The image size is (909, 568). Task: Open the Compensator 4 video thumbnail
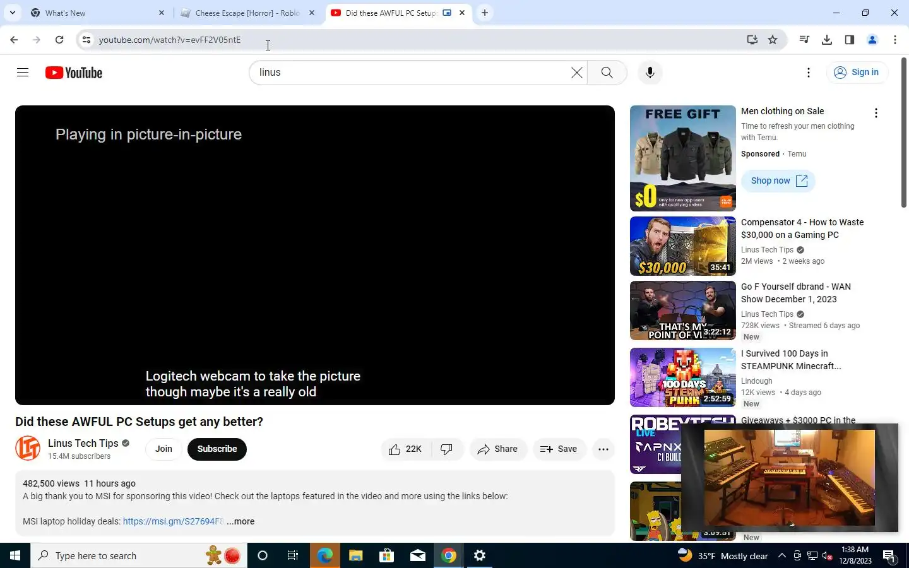tap(683, 246)
